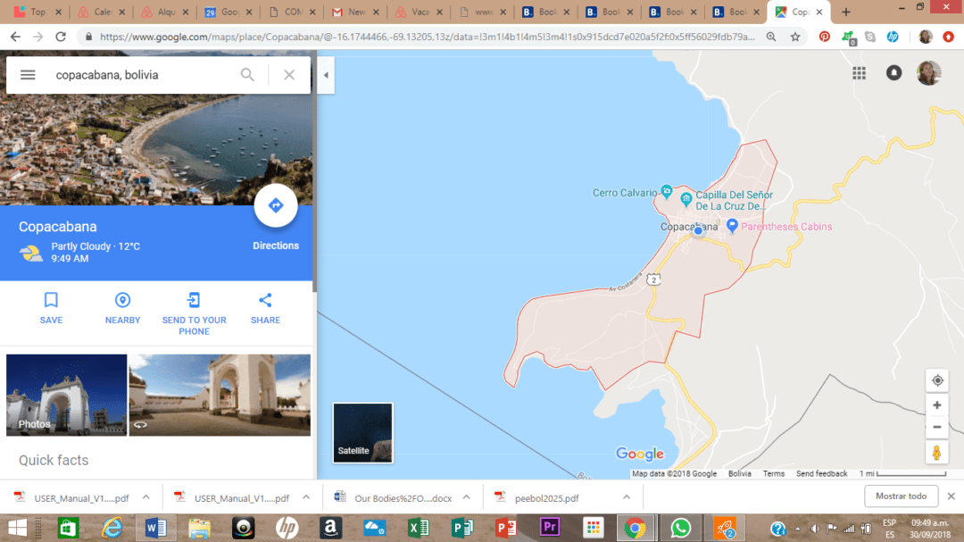
Task: Close the downloads bar
Action: coord(952,496)
